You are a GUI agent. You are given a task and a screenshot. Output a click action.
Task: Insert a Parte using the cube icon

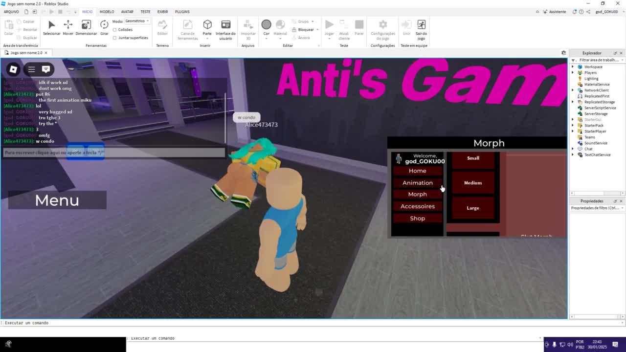pos(207,27)
